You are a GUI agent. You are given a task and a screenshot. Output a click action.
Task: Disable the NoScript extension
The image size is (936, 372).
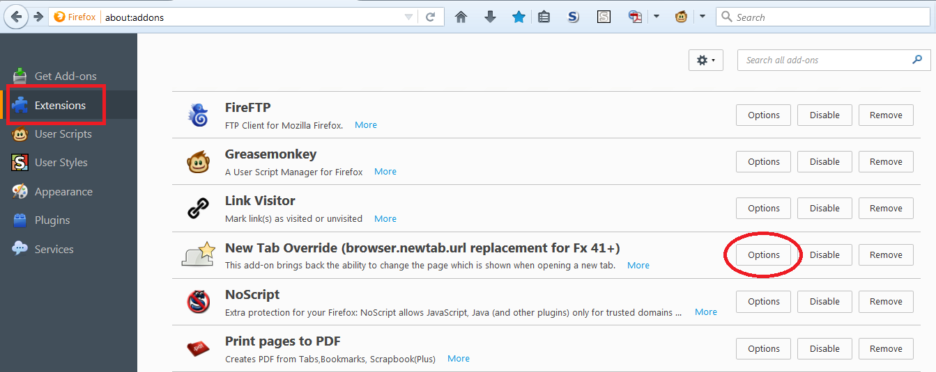[x=824, y=302]
